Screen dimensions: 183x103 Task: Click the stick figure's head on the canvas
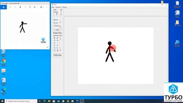click(x=110, y=43)
